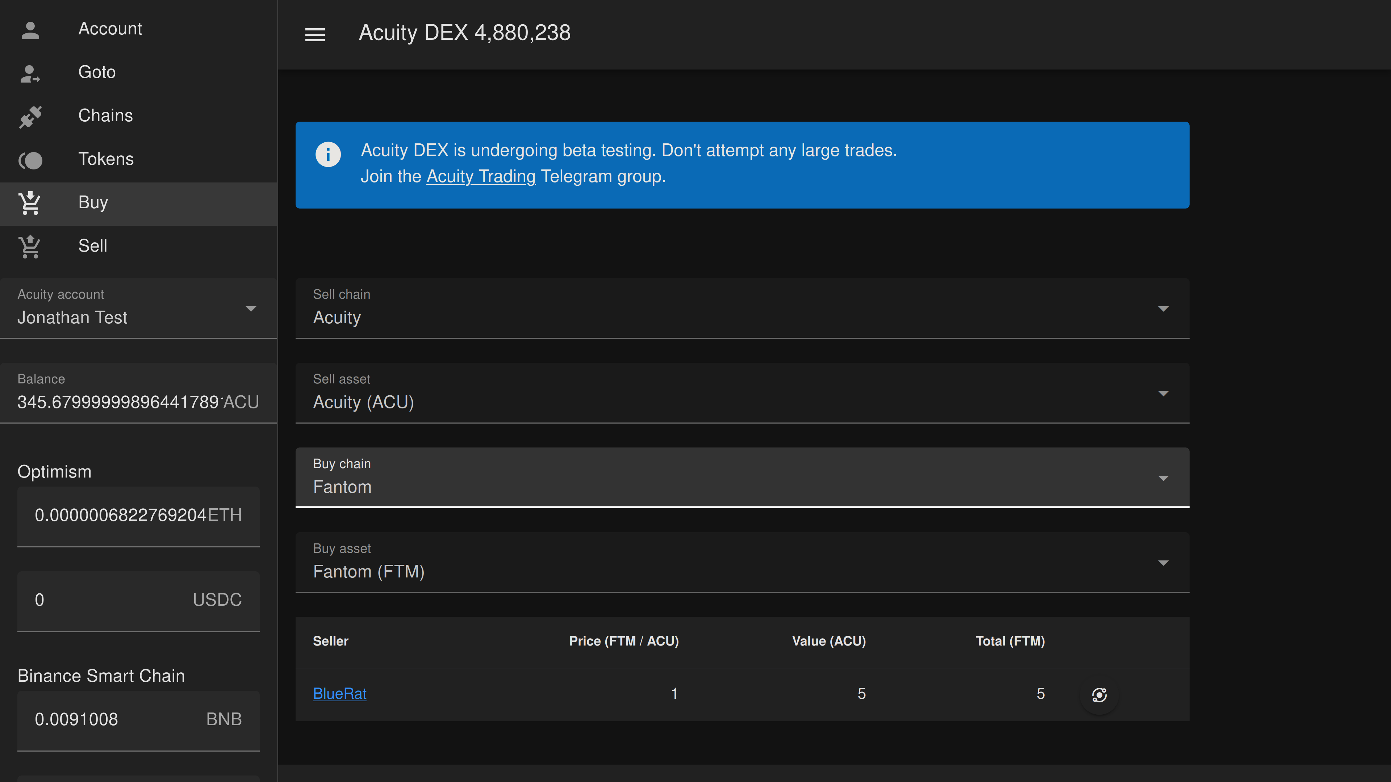The image size is (1391, 782).
Task: Open the Sell chain dropdown
Action: tap(742, 308)
